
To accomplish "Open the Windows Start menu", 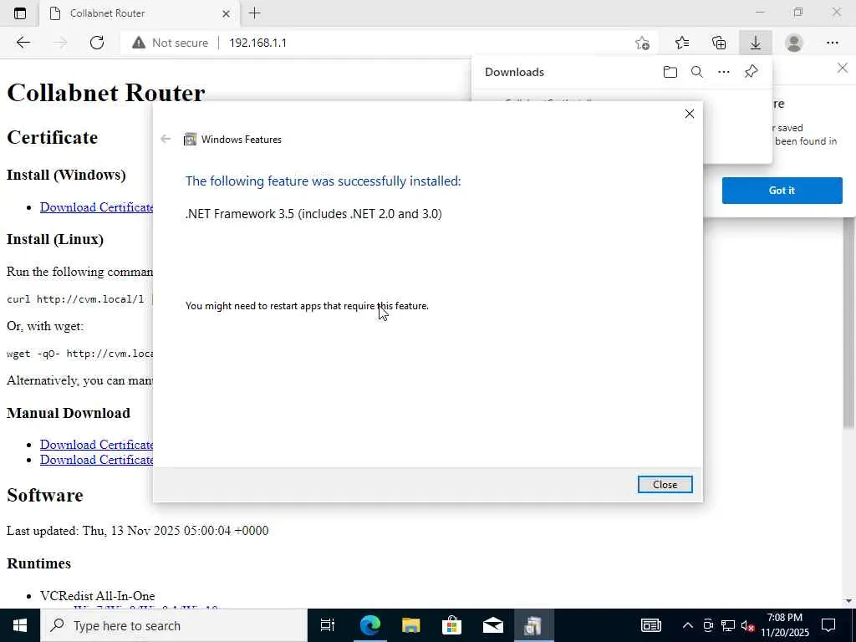I will point(20,625).
